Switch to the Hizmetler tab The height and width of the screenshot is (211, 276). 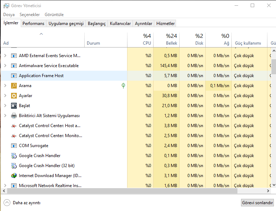point(165,24)
